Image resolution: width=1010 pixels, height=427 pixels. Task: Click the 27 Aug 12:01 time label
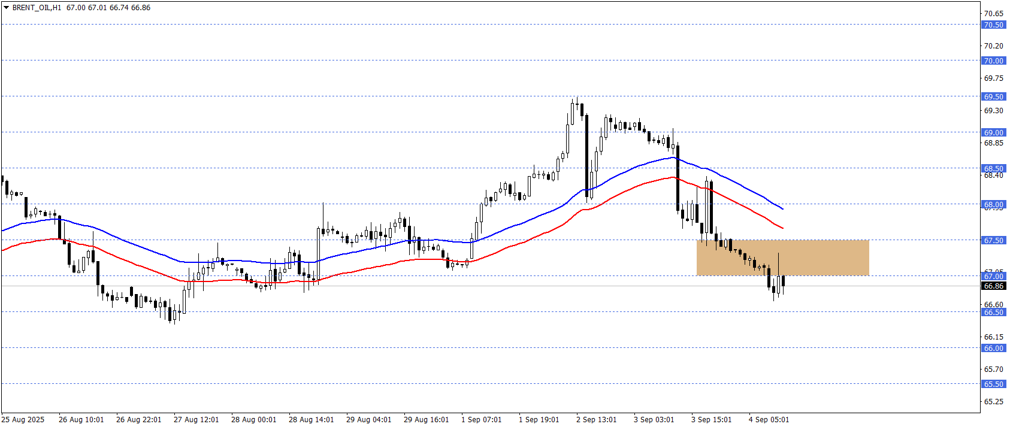[196, 419]
